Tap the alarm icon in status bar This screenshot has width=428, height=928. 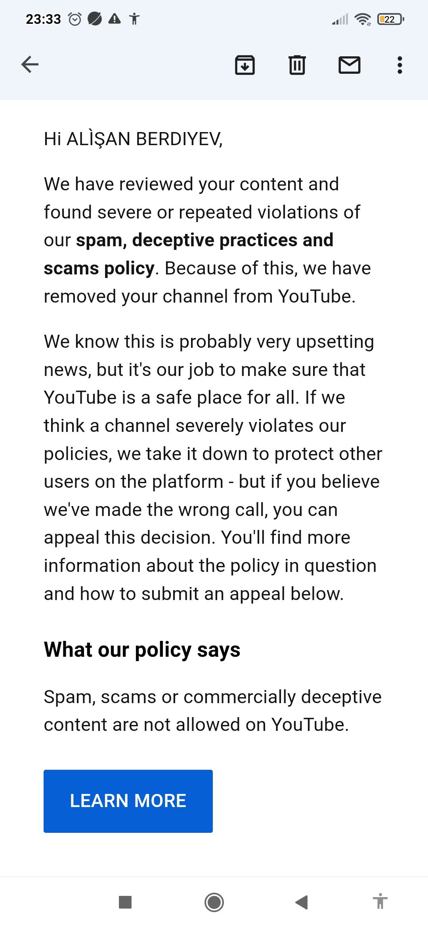point(75,19)
